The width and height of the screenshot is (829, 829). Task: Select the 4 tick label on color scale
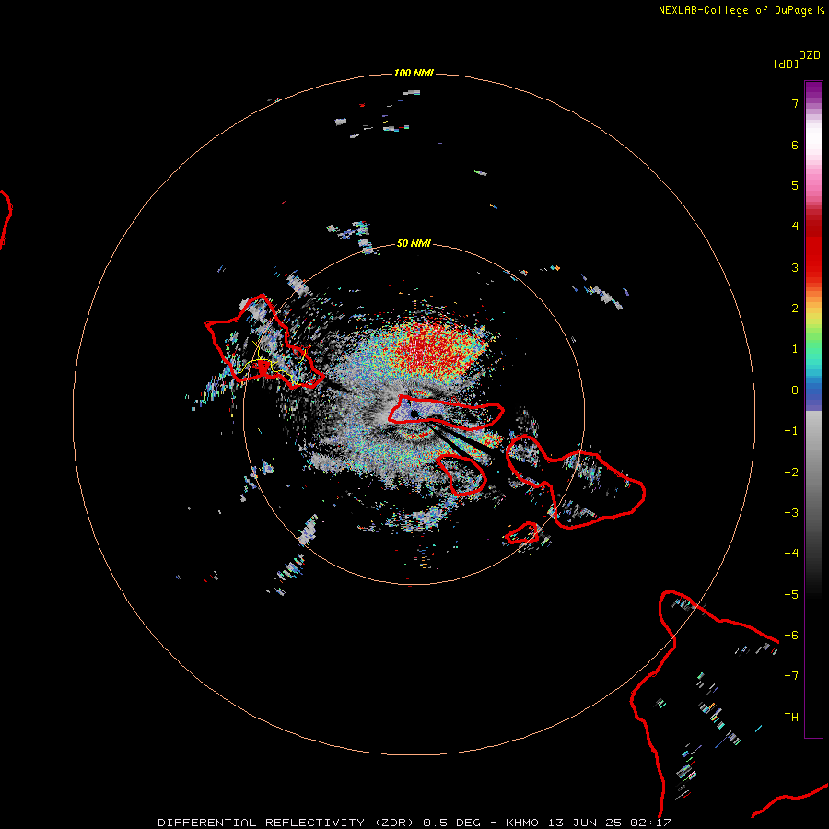(795, 227)
